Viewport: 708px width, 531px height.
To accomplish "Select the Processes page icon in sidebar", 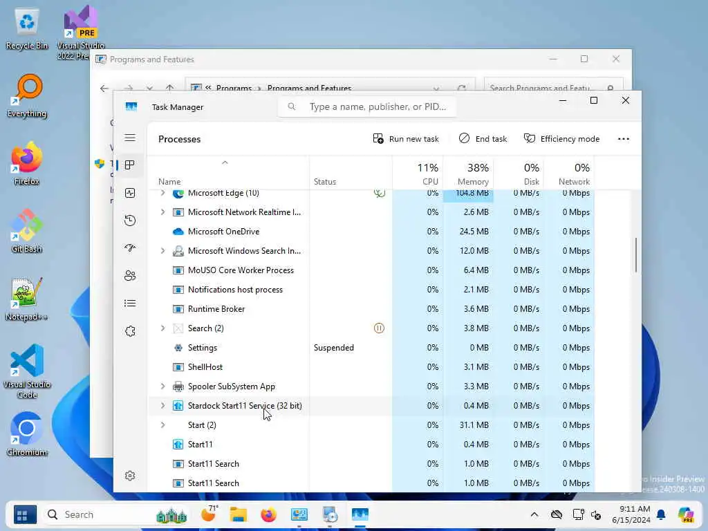I will 130,165.
